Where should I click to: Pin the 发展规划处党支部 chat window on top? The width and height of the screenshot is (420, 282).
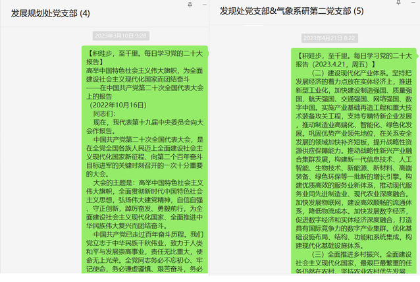click(190, 5)
